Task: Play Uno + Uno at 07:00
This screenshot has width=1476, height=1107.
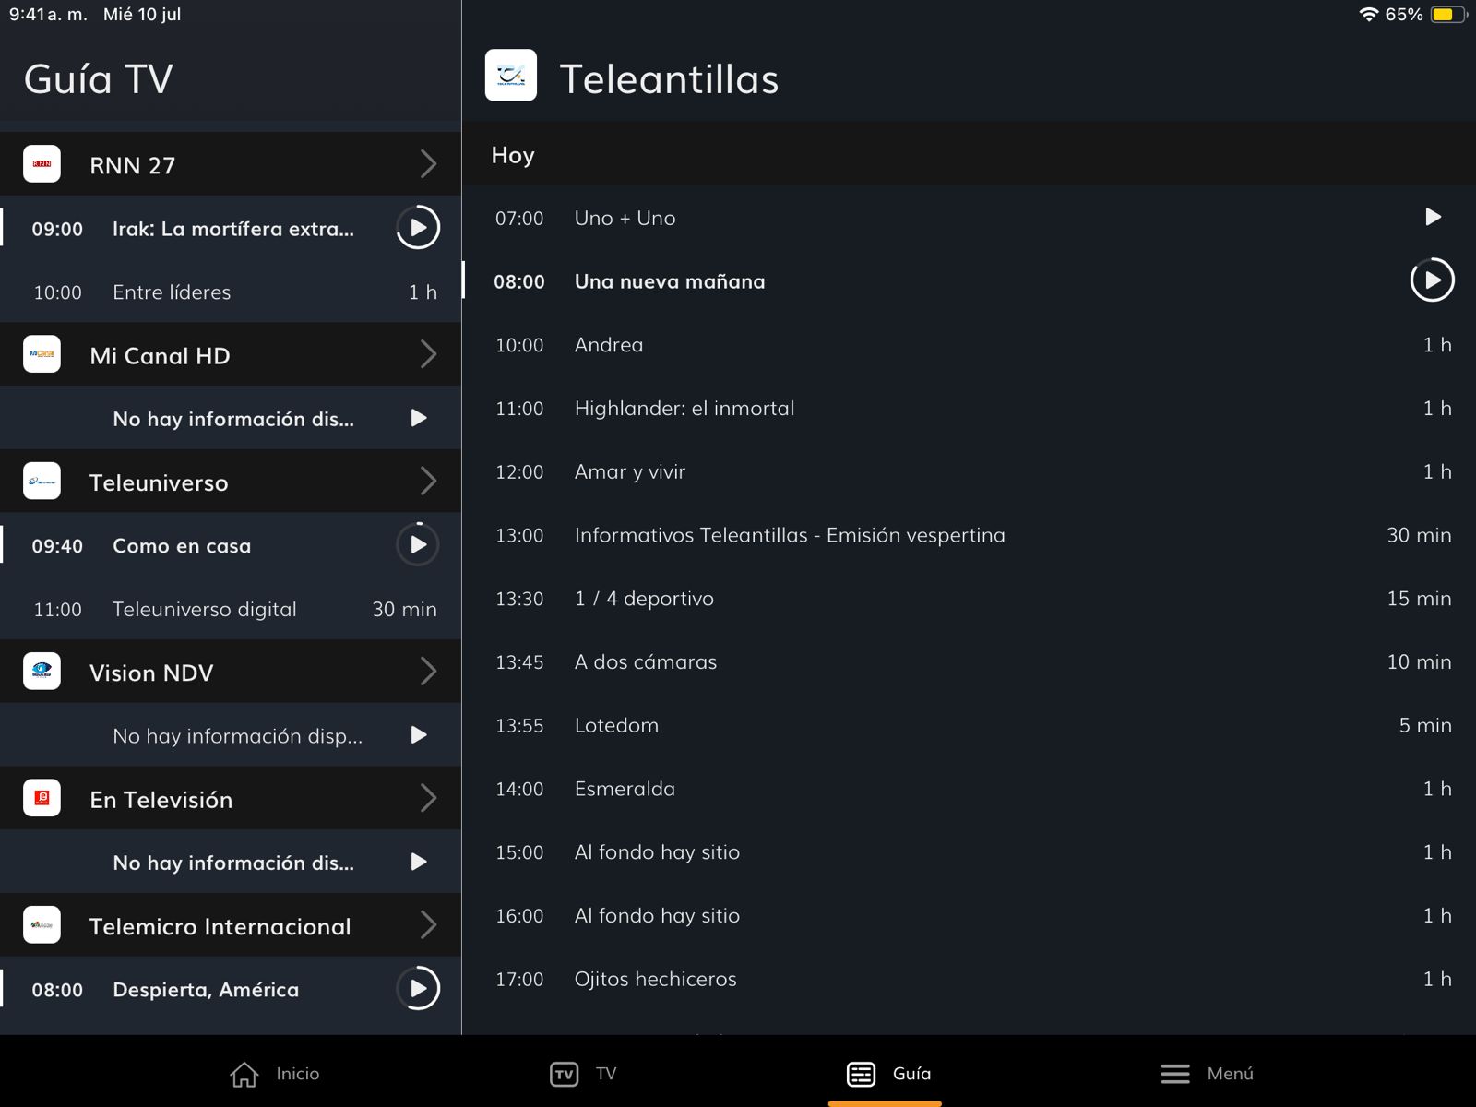Action: (1433, 217)
